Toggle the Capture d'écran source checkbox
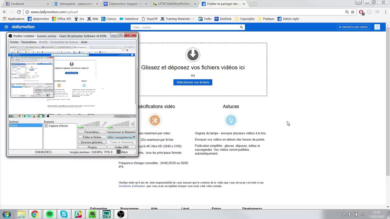Viewport: 390px width, 219px height. (x=46, y=126)
